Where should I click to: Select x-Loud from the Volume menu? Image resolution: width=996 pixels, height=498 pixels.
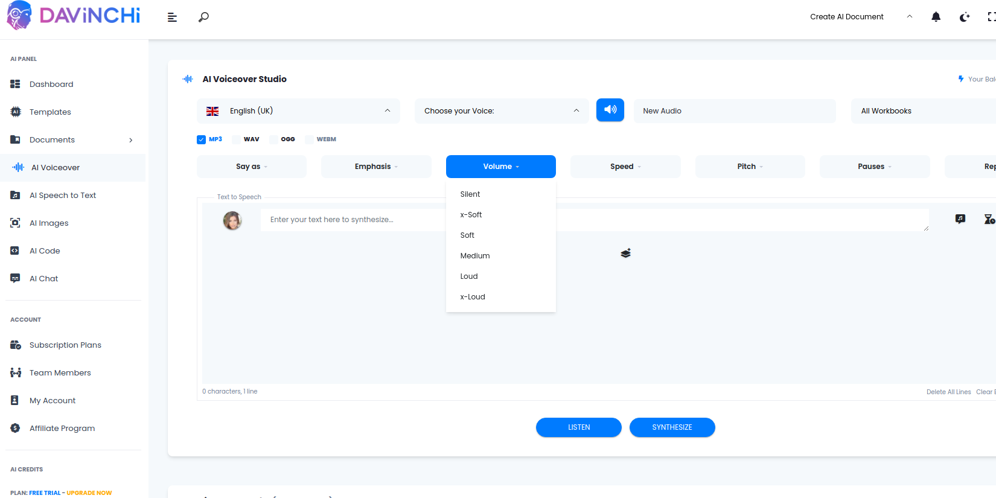coord(473,297)
